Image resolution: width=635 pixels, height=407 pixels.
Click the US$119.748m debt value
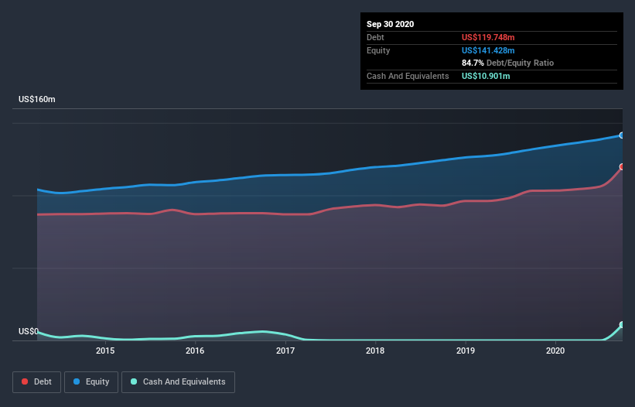click(x=488, y=37)
